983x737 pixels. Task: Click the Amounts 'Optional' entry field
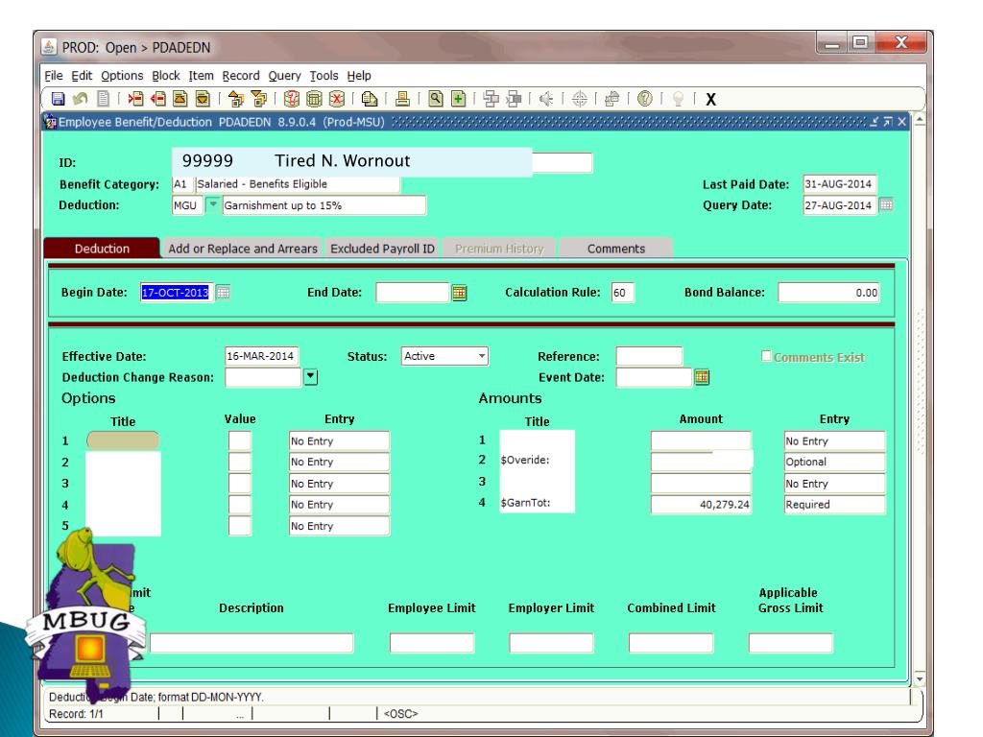(x=834, y=462)
